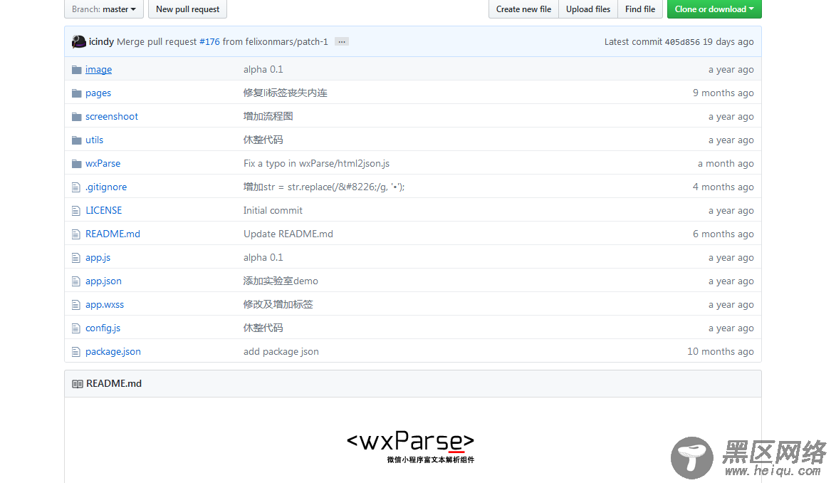Open the Clone or download dropdown
This screenshot has width=836, height=483.
[x=714, y=9]
